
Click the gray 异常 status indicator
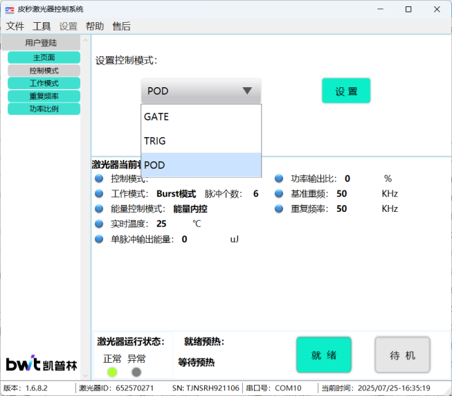(136, 372)
